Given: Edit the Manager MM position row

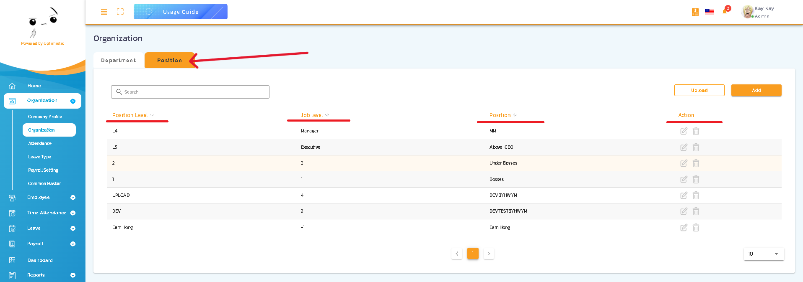Looking at the screenshot, I should [x=684, y=131].
